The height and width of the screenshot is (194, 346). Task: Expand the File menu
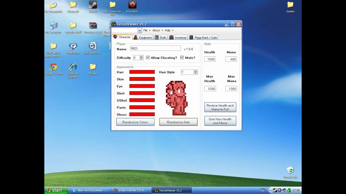(147, 30)
